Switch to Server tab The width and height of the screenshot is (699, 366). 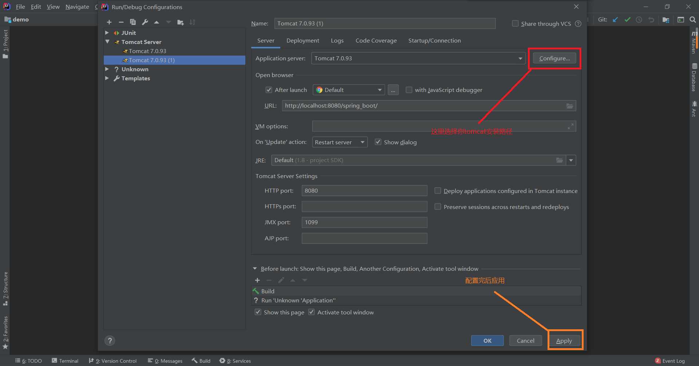[x=266, y=41]
